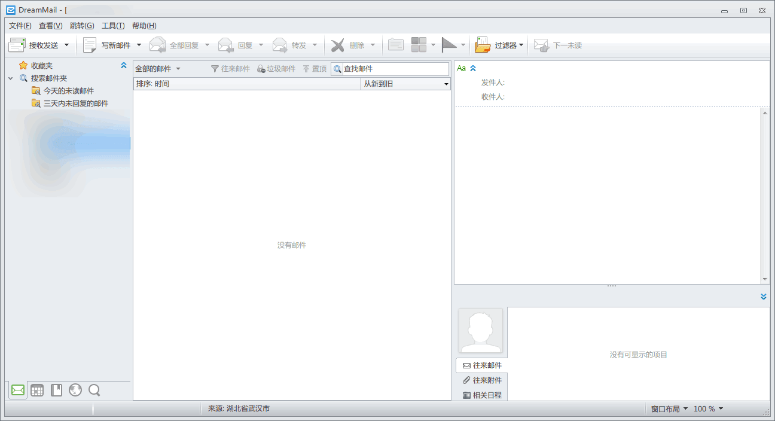This screenshot has height=421, width=775.
Task: Open the 100 % zoom dropdown
Action: (x=708, y=409)
